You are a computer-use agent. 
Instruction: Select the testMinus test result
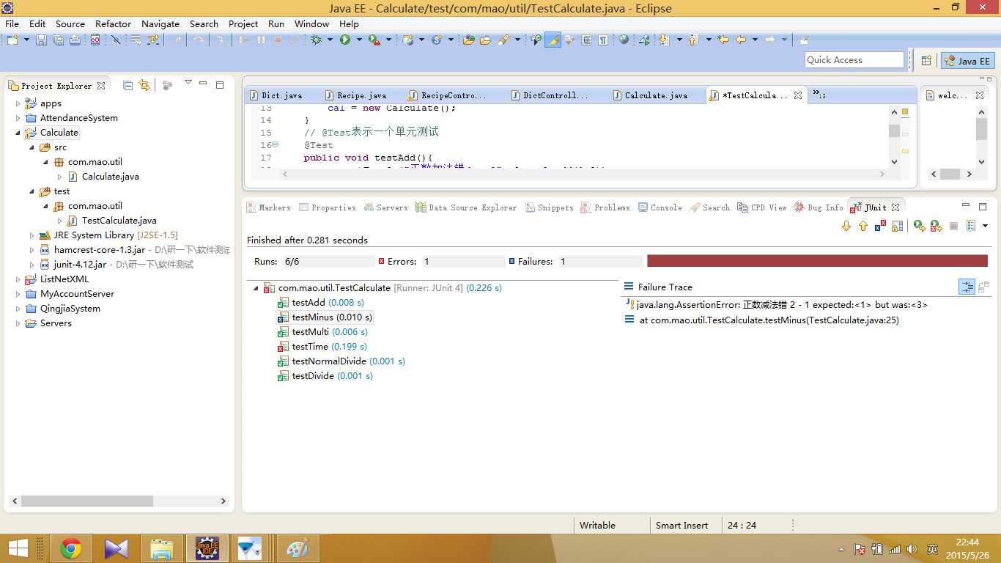(325, 317)
